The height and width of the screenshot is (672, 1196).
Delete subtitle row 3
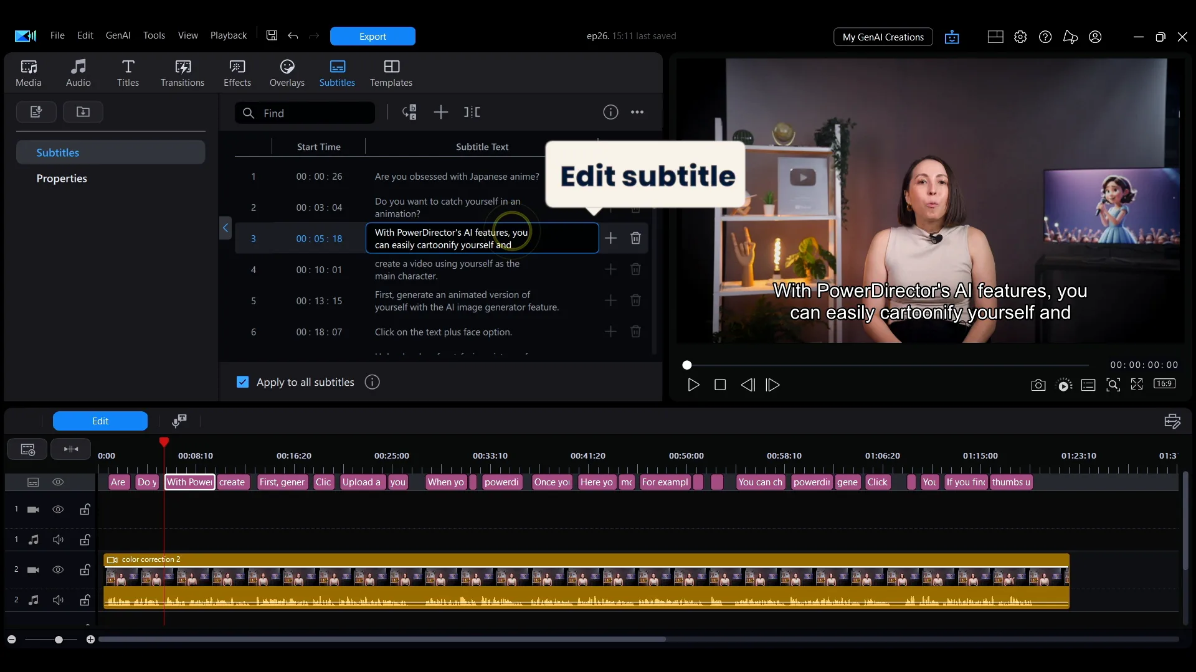click(x=635, y=238)
